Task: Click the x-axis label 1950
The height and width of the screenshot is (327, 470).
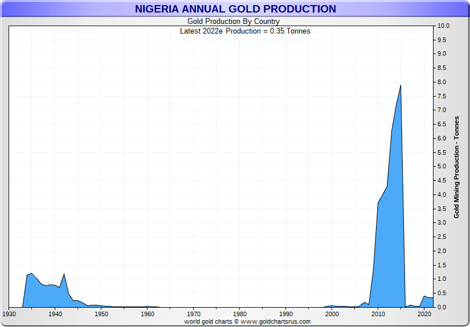Action: pos(101,314)
